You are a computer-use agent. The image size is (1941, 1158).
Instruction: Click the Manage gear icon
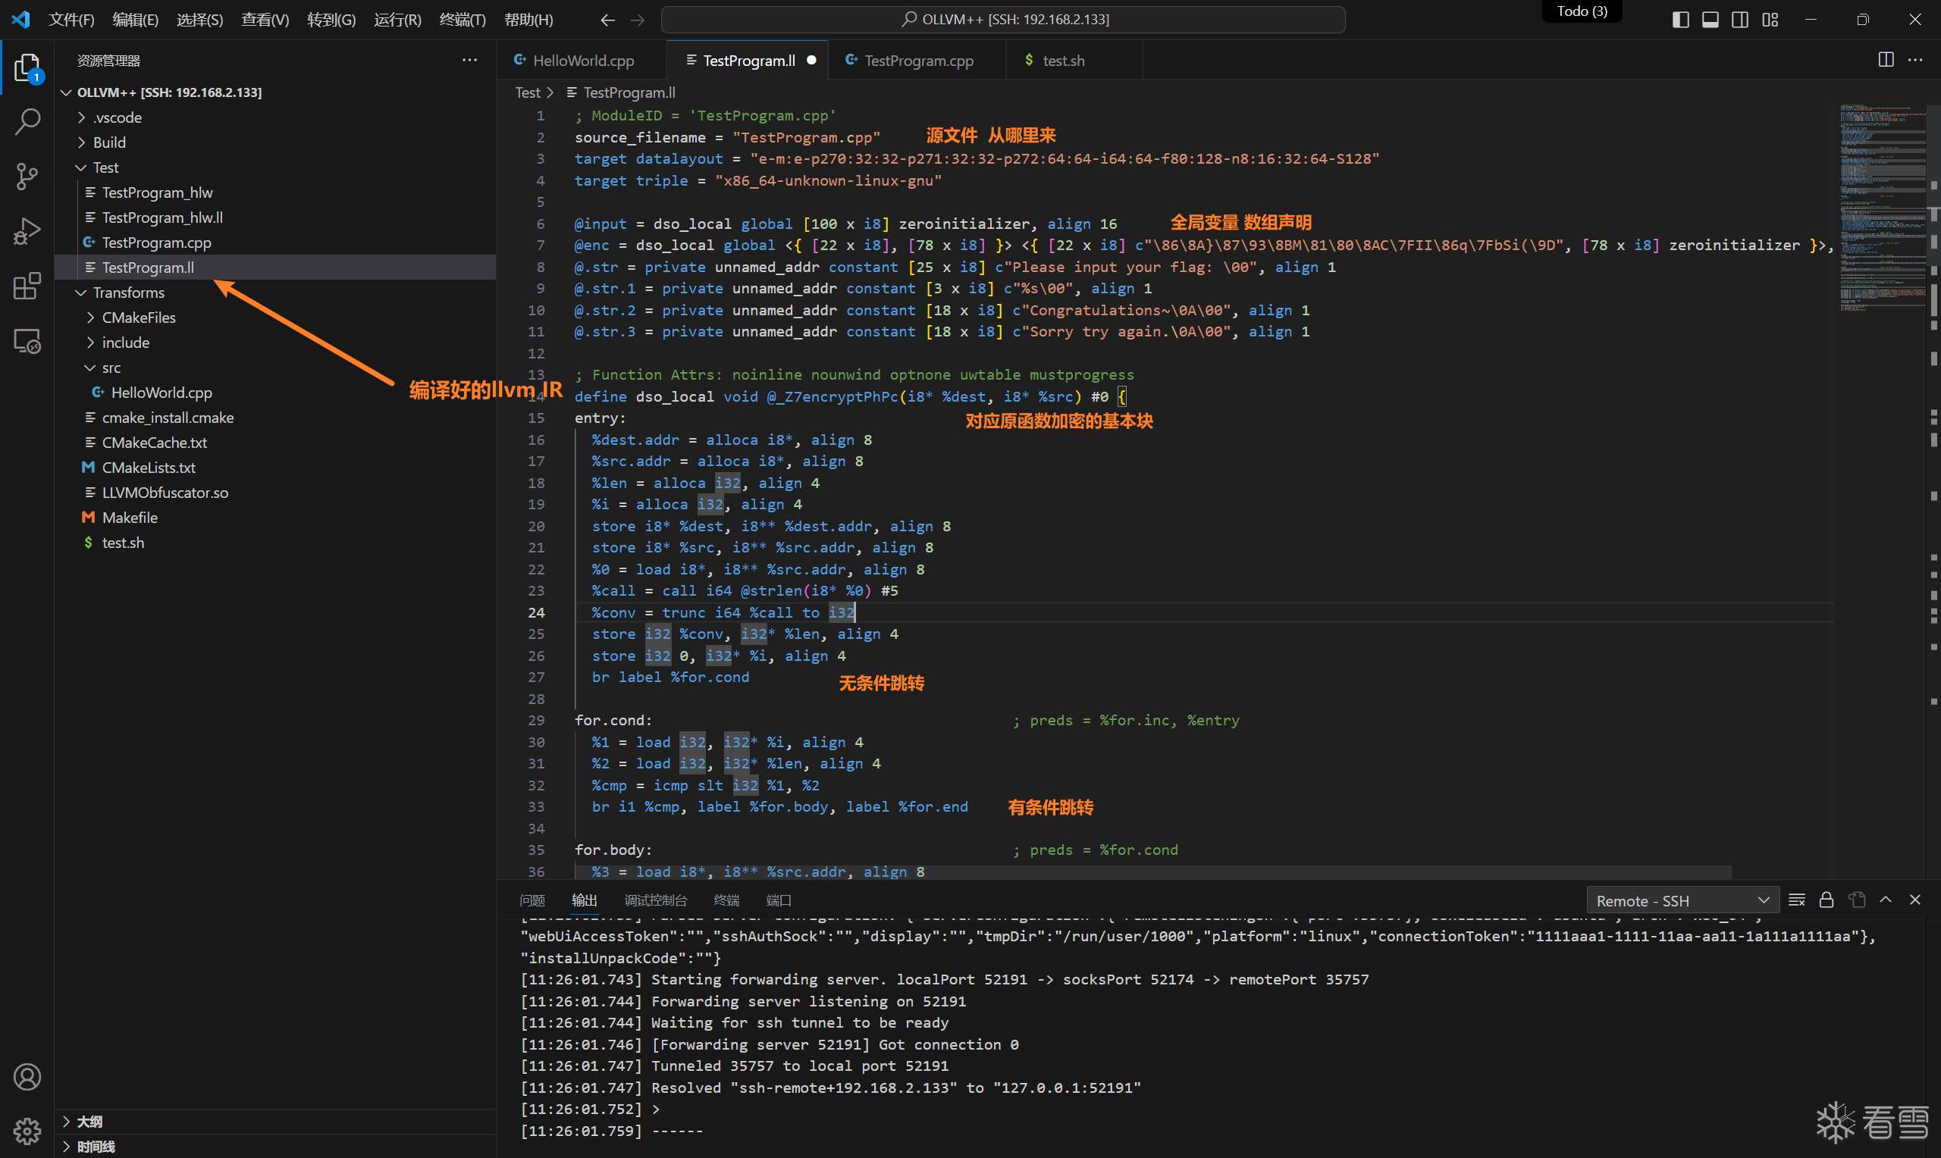click(x=27, y=1130)
